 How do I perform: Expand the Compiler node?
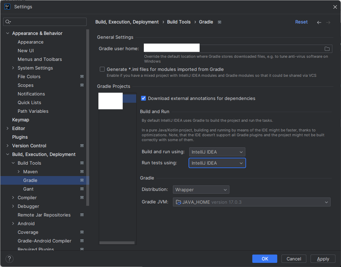(x=13, y=198)
